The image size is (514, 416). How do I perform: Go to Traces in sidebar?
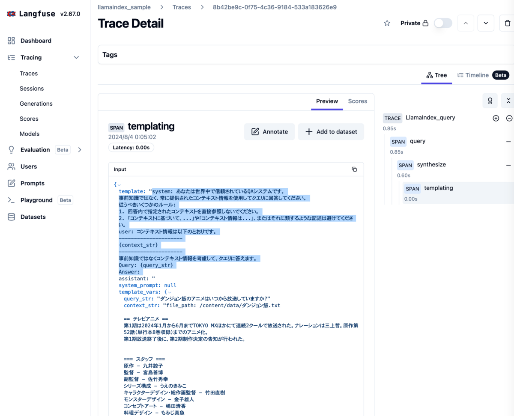click(29, 74)
